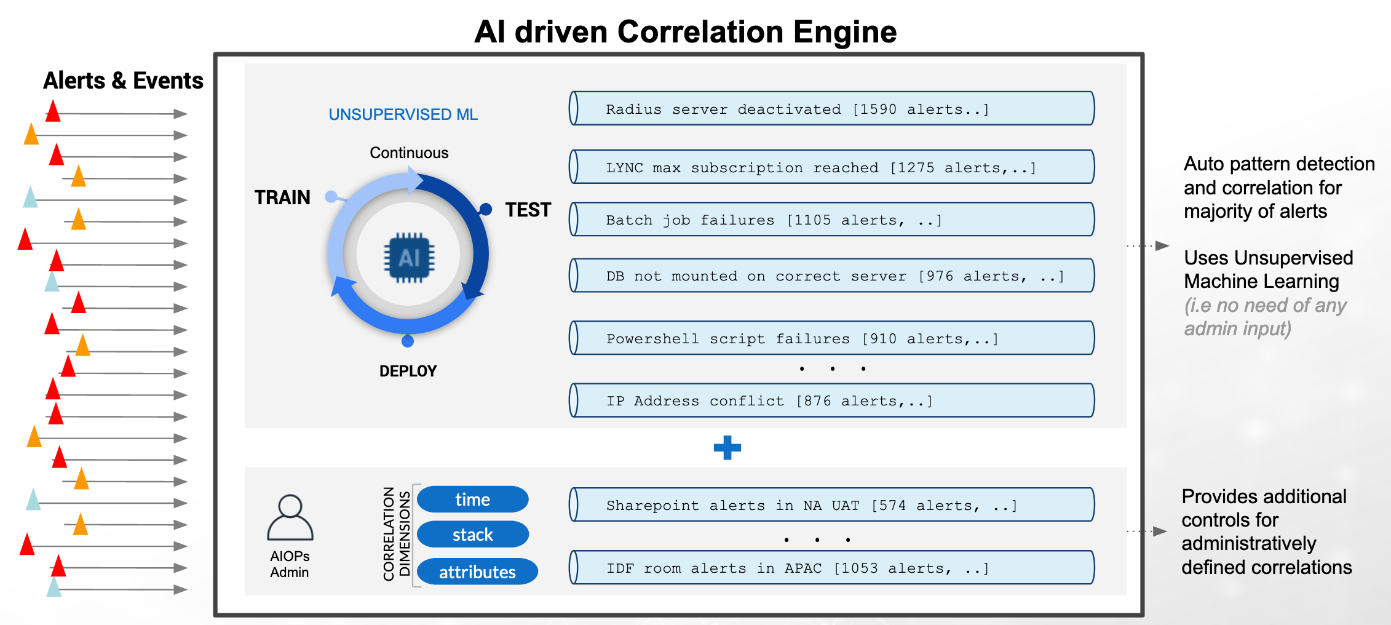
Task: Open LYNC max subscription reached group
Action: point(831,167)
